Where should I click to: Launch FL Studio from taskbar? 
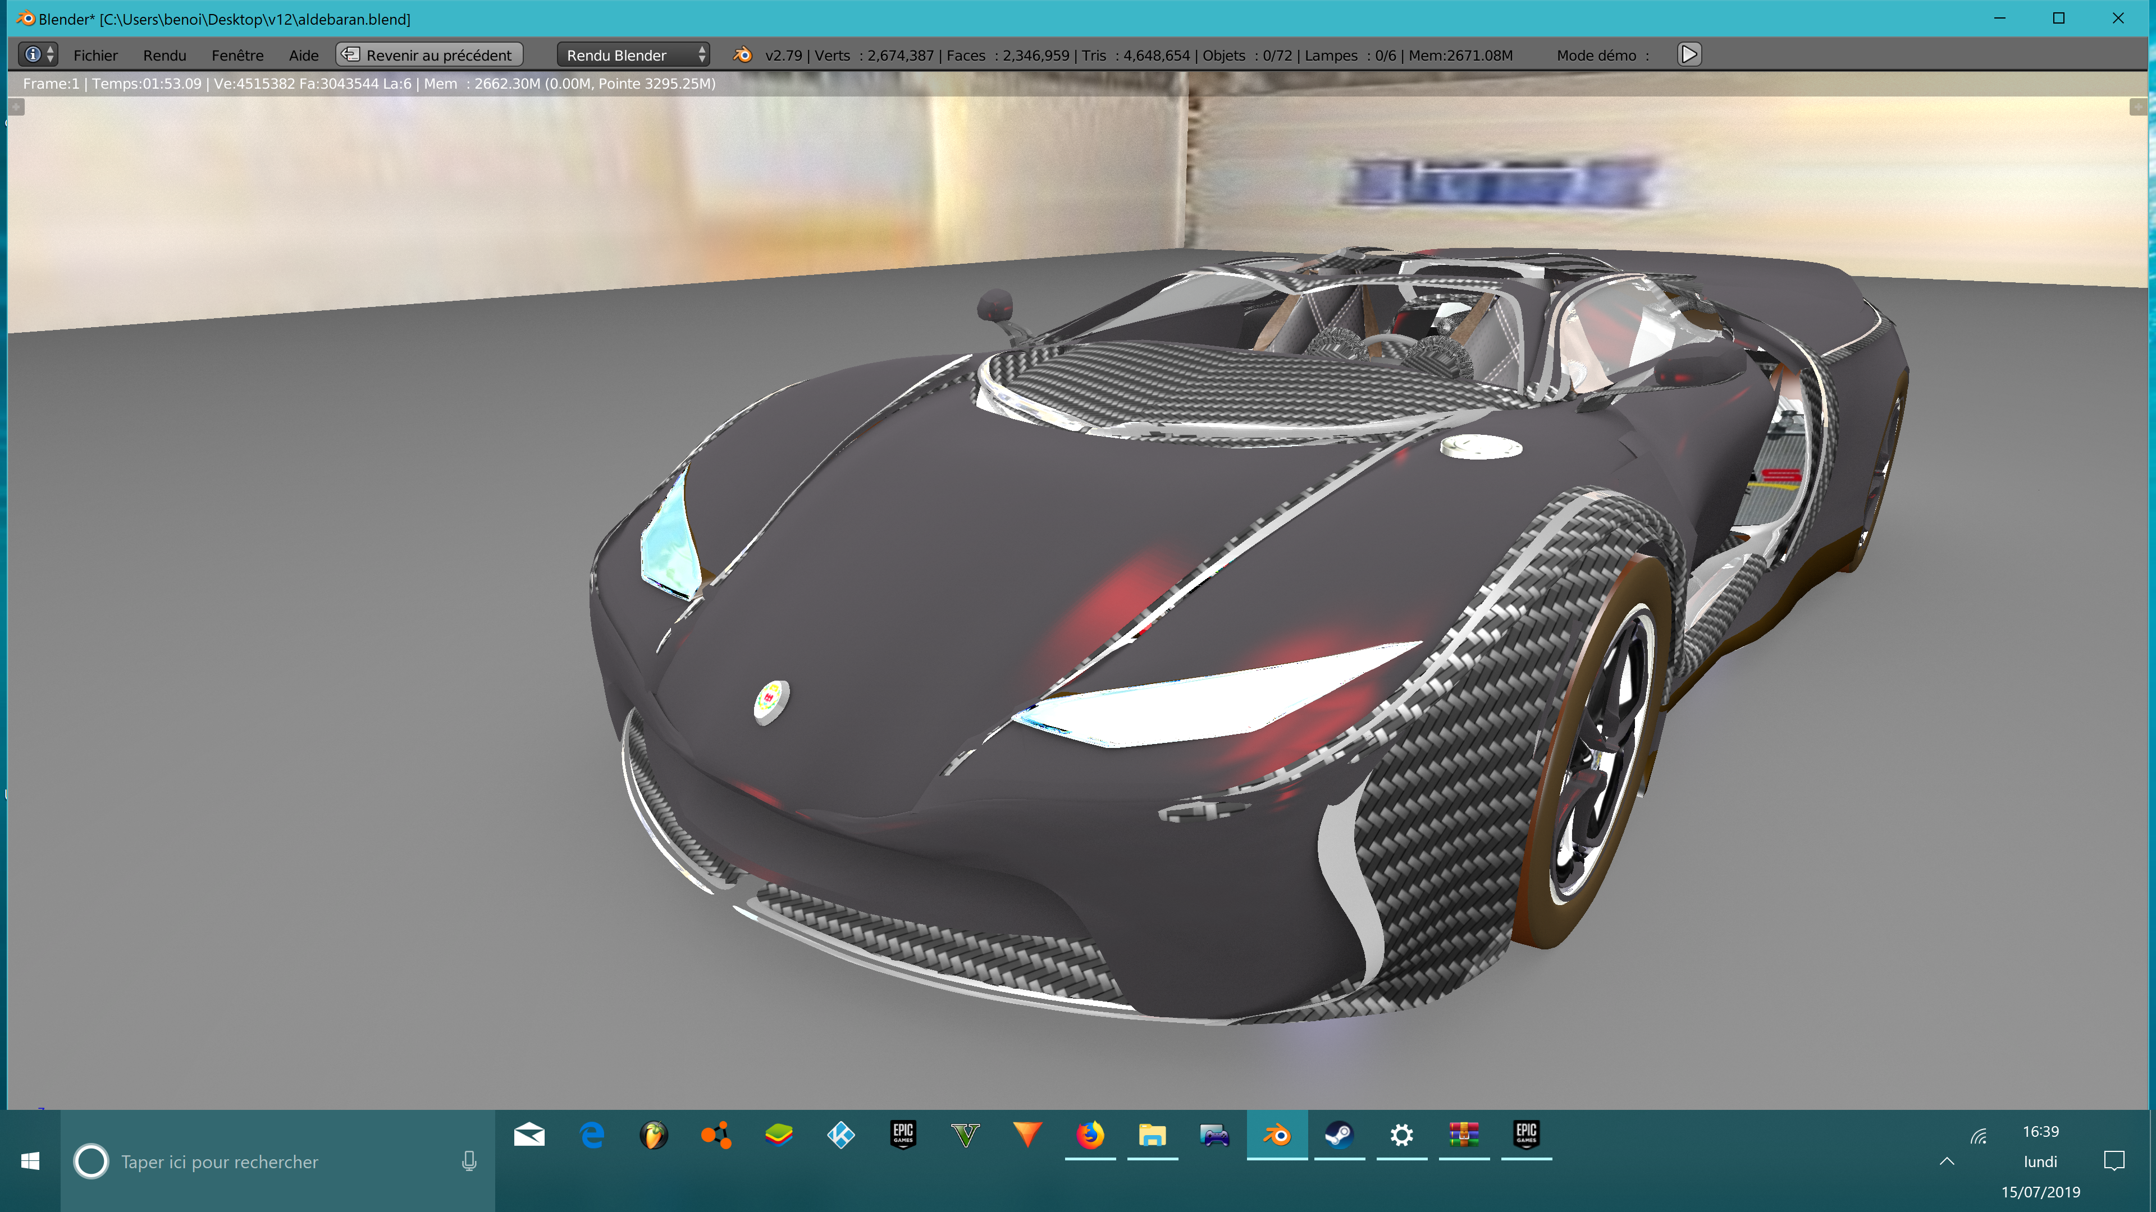pos(654,1135)
